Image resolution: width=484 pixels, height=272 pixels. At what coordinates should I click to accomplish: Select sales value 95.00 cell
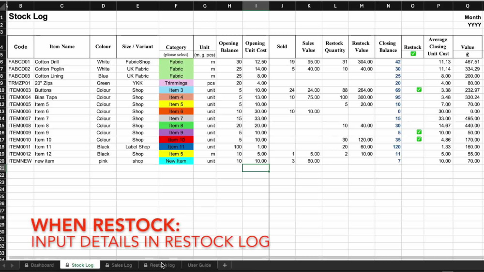pyautogui.click(x=309, y=62)
